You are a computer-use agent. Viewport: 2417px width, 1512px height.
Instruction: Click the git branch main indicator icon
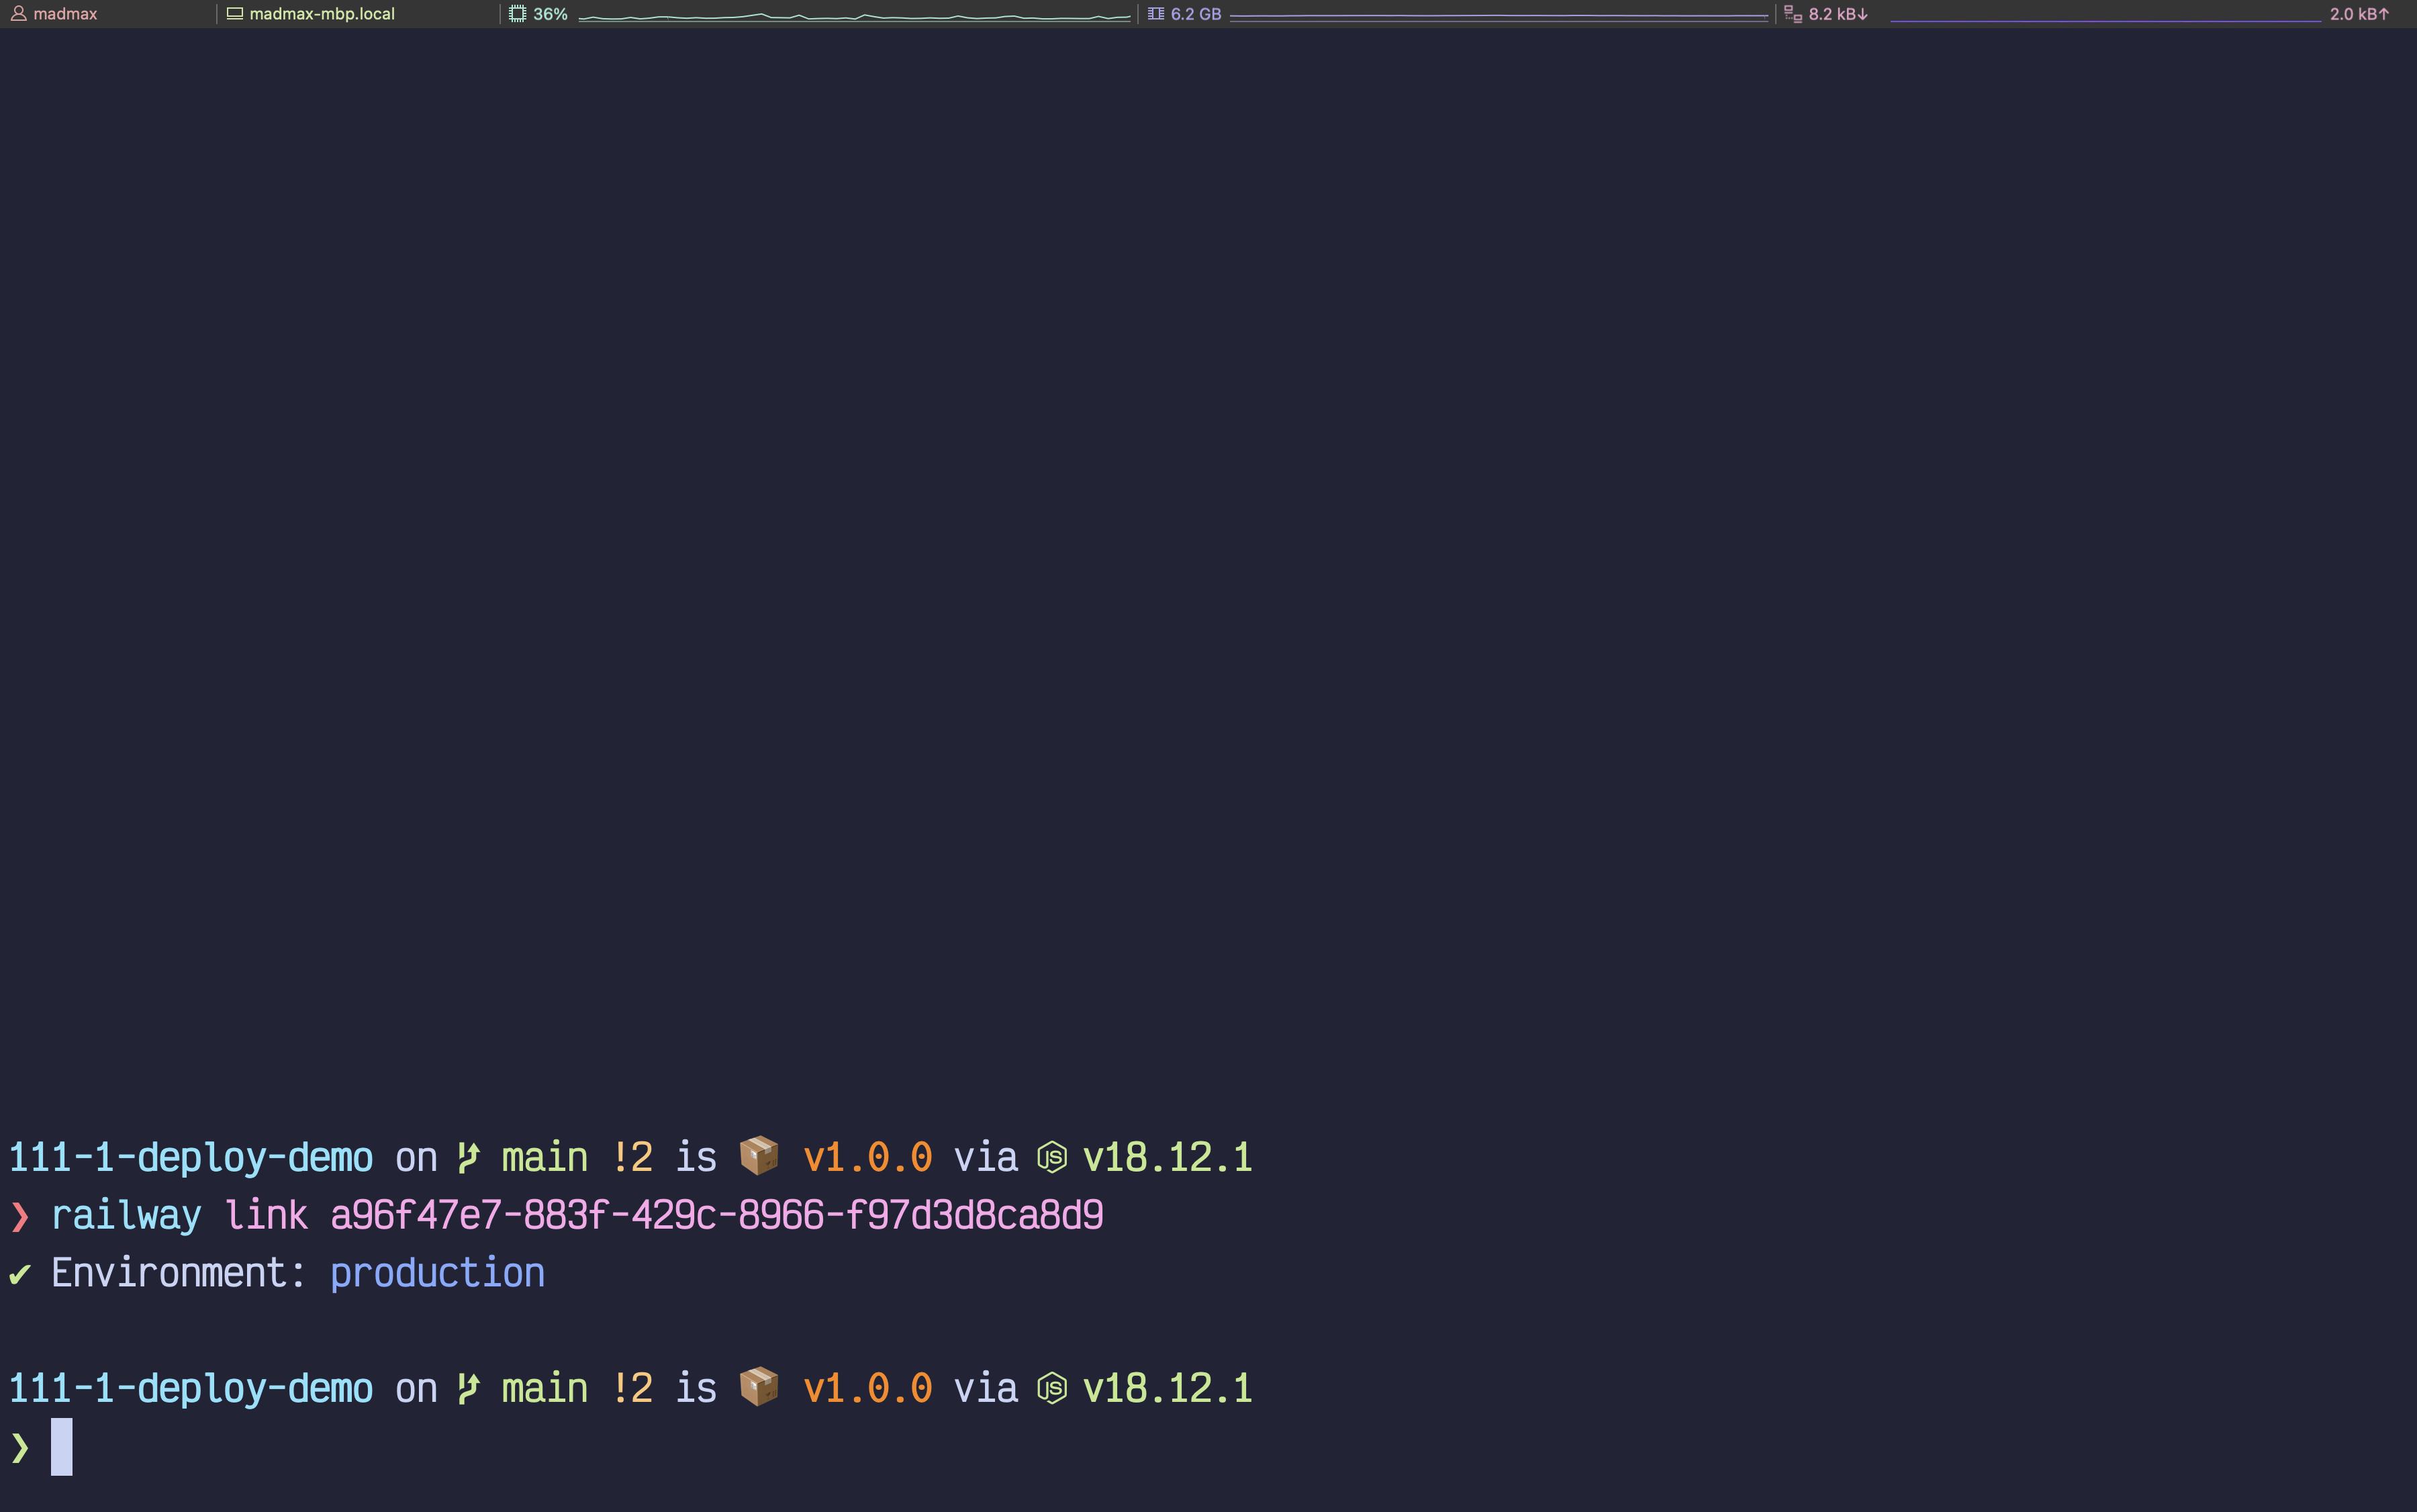(x=479, y=1157)
